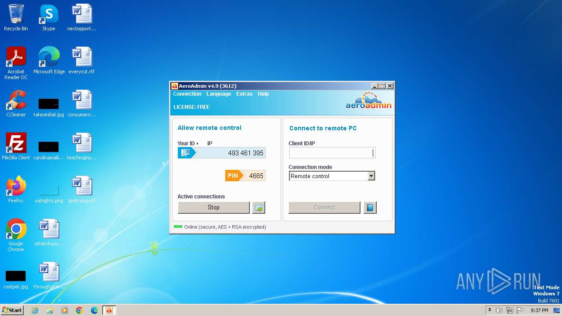Screen dimensions: 562x316
Task: Select the everycut.rtf file
Action: click(82, 61)
